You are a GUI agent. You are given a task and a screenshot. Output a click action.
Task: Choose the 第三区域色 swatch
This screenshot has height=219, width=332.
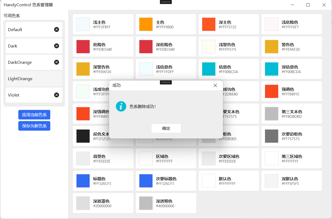pyautogui.click(x=272, y=158)
